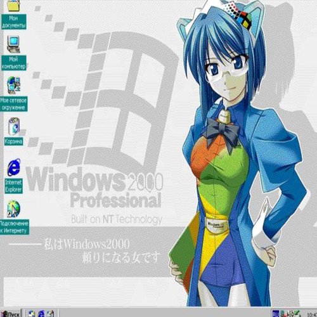Screen dimensions: 317x317
Task: Click the Мое сетевое окружение label text
Action: pyautogui.click(x=14, y=104)
